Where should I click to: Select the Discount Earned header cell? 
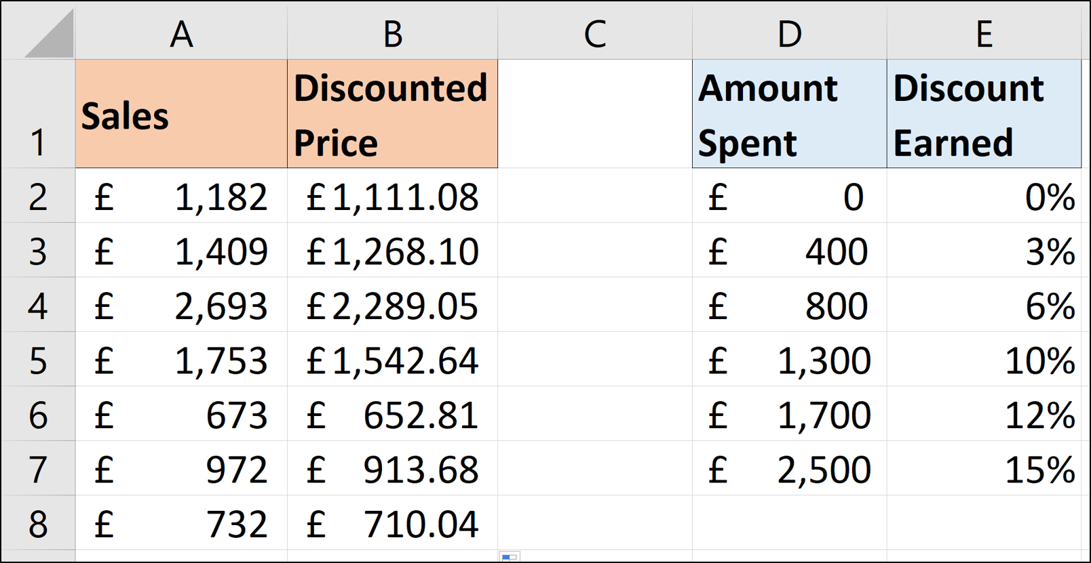984,114
